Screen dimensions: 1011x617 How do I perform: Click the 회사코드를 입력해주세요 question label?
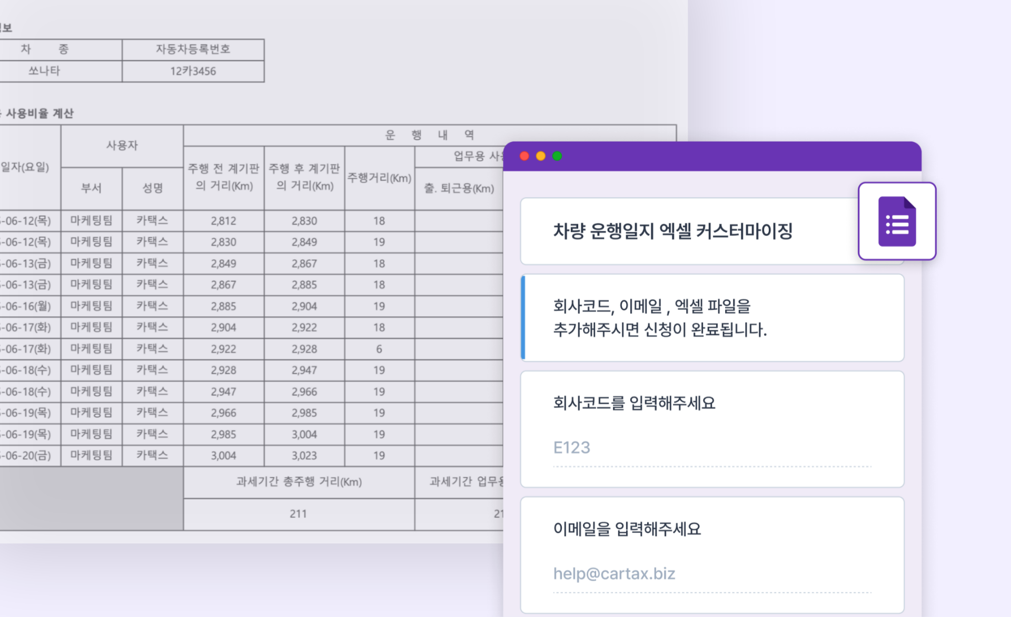[x=632, y=403]
